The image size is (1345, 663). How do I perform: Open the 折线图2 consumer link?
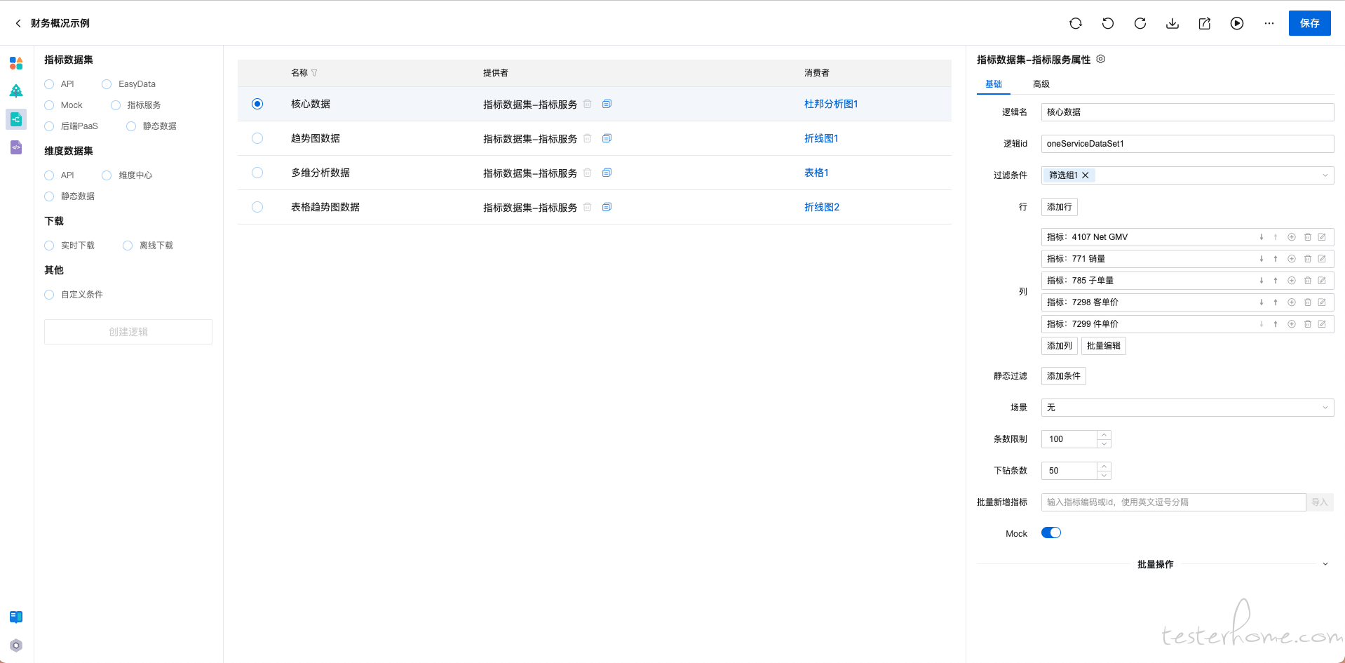click(822, 207)
